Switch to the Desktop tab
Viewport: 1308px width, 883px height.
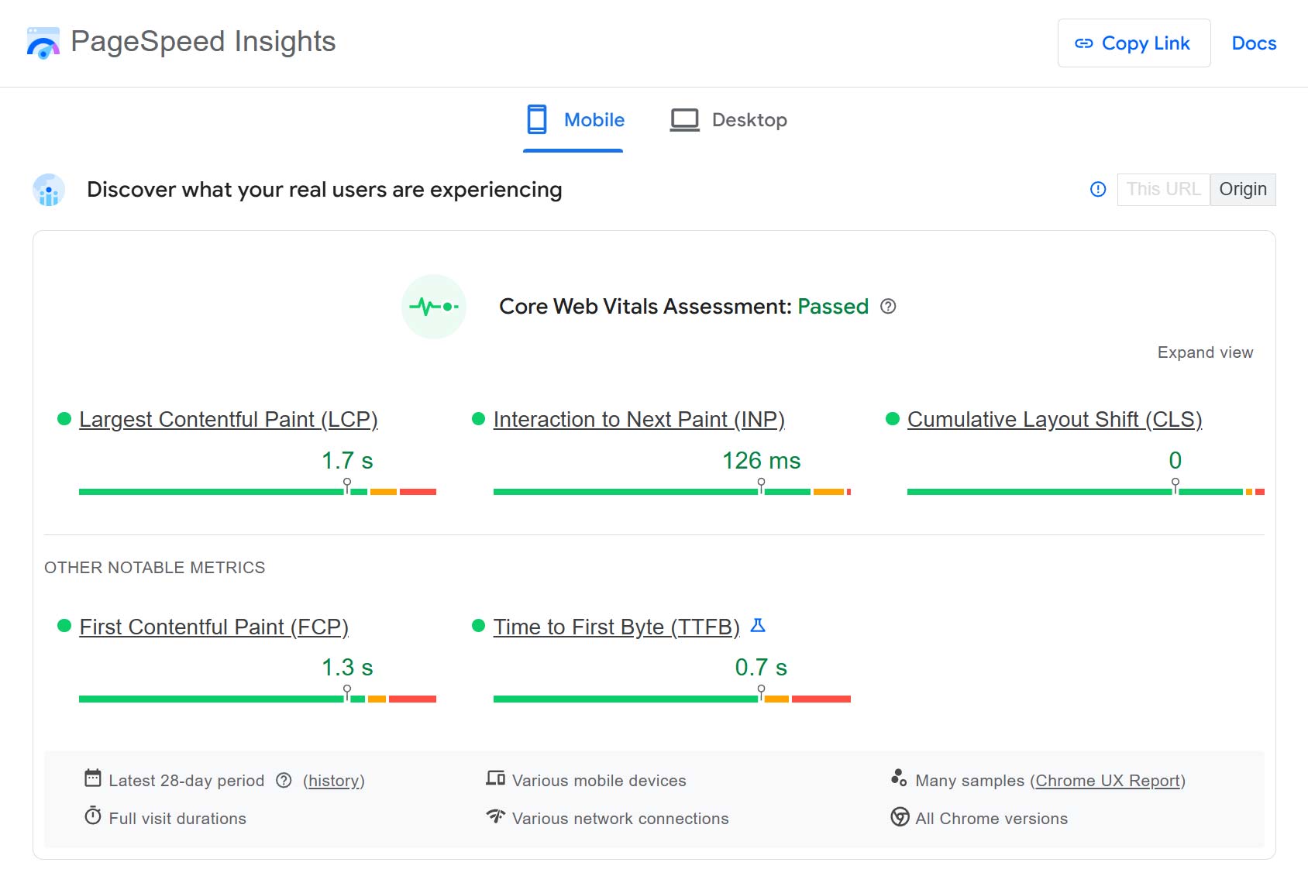point(727,120)
